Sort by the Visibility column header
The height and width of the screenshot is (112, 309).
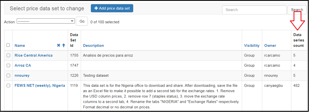coord(252,45)
